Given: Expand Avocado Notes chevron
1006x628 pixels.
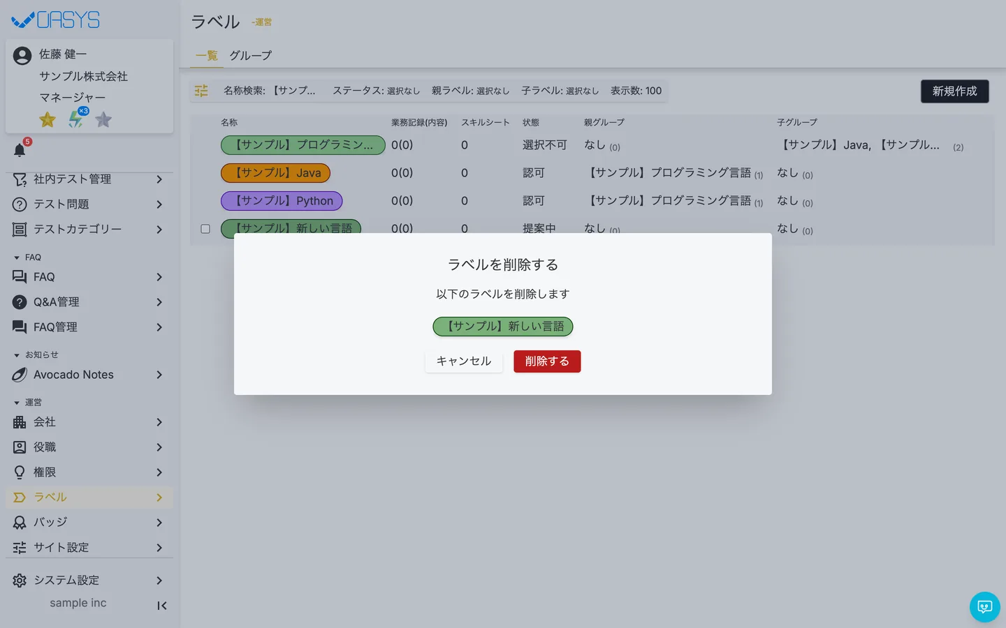Looking at the screenshot, I should (x=159, y=375).
